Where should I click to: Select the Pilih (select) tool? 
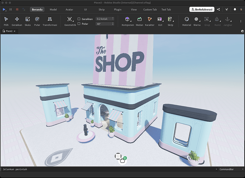[6, 19]
